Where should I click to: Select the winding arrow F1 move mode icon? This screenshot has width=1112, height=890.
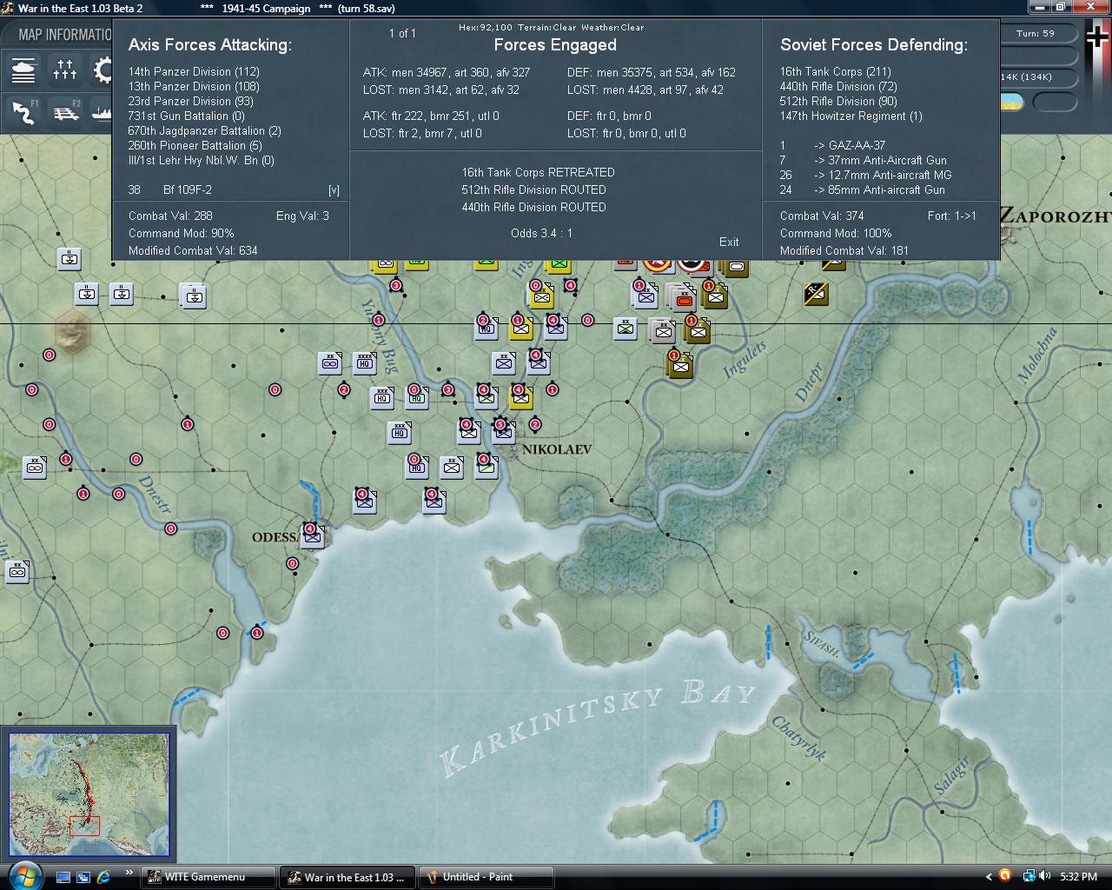coord(23,111)
